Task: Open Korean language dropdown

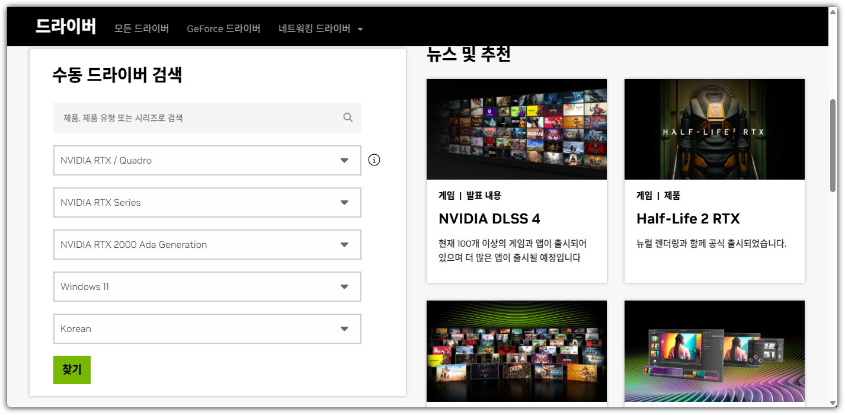Action: [x=207, y=328]
